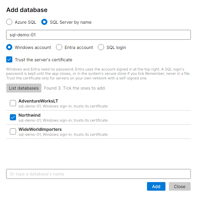The image size is (197, 197).
Task: Click connection details under WideWorldImporters
Action: pyautogui.click(x=63, y=135)
